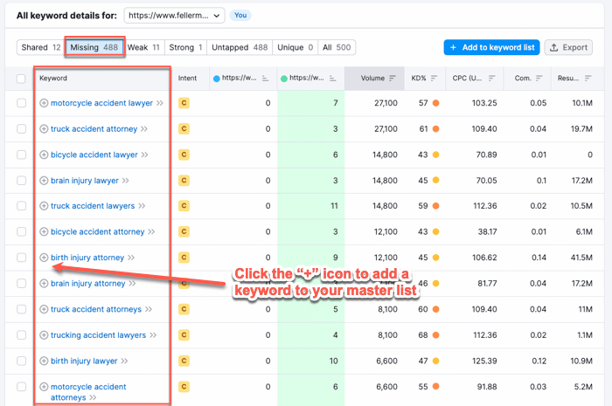Open the domain URL dropdown at top
This screenshot has width=612, height=406.
(x=175, y=15)
